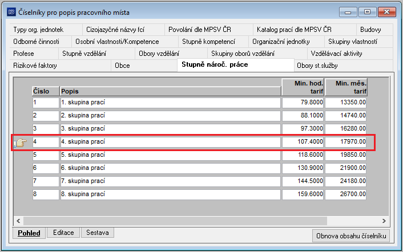Click the hourly tariff 159.6000 cell
The width and height of the screenshot is (403, 252).
(303, 194)
